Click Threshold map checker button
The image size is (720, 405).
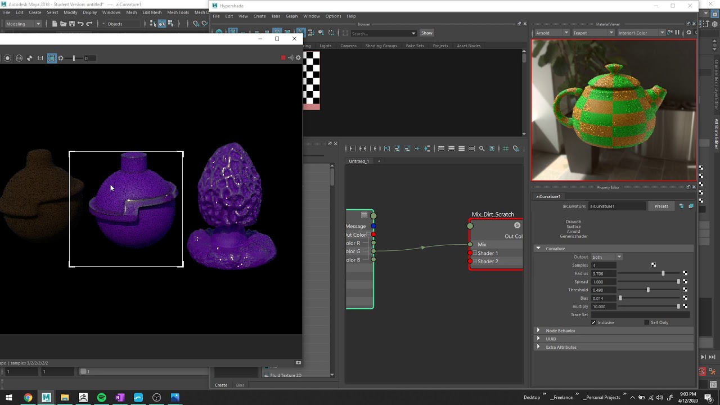(x=685, y=290)
